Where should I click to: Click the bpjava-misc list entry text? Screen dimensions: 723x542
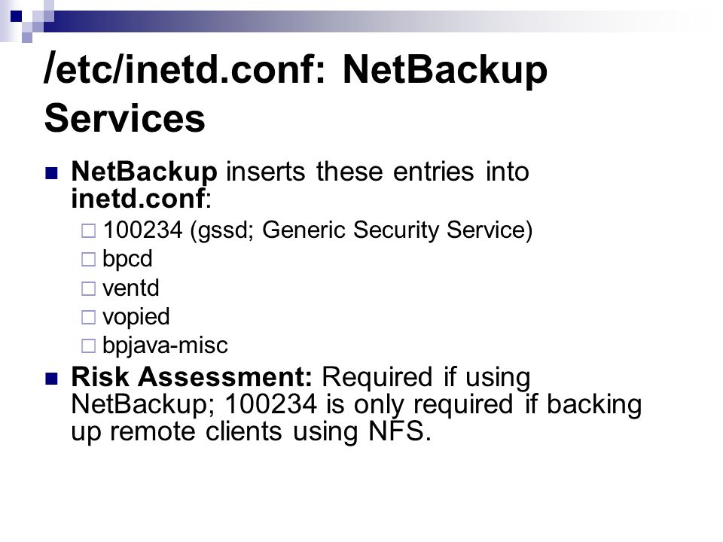point(165,346)
